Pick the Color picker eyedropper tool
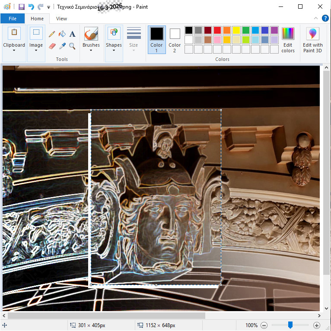The height and width of the screenshot is (331, 331). [62, 45]
